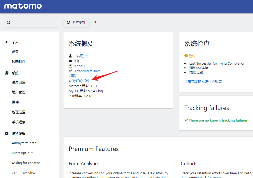Open the 个人 menu section
Screen dimensions: 253x178
tap(15, 42)
